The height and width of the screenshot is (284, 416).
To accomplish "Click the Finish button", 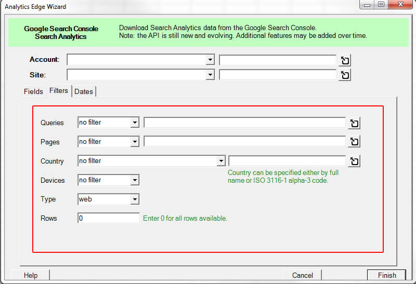I will [386, 275].
